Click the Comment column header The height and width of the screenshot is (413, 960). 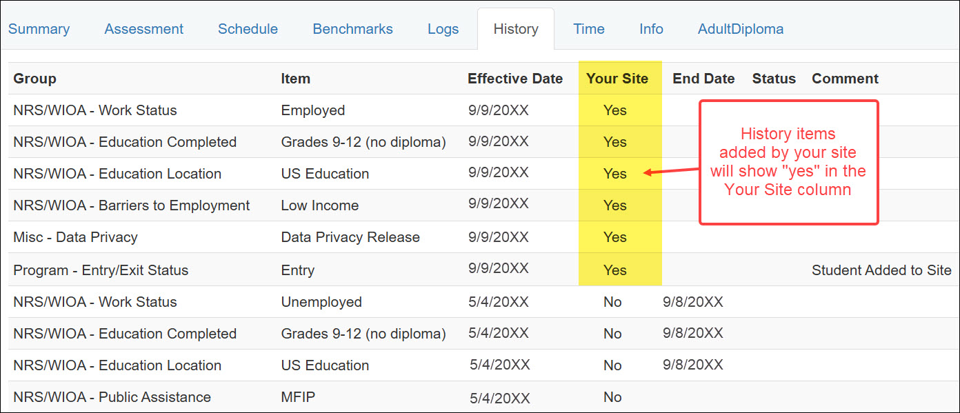(844, 78)
